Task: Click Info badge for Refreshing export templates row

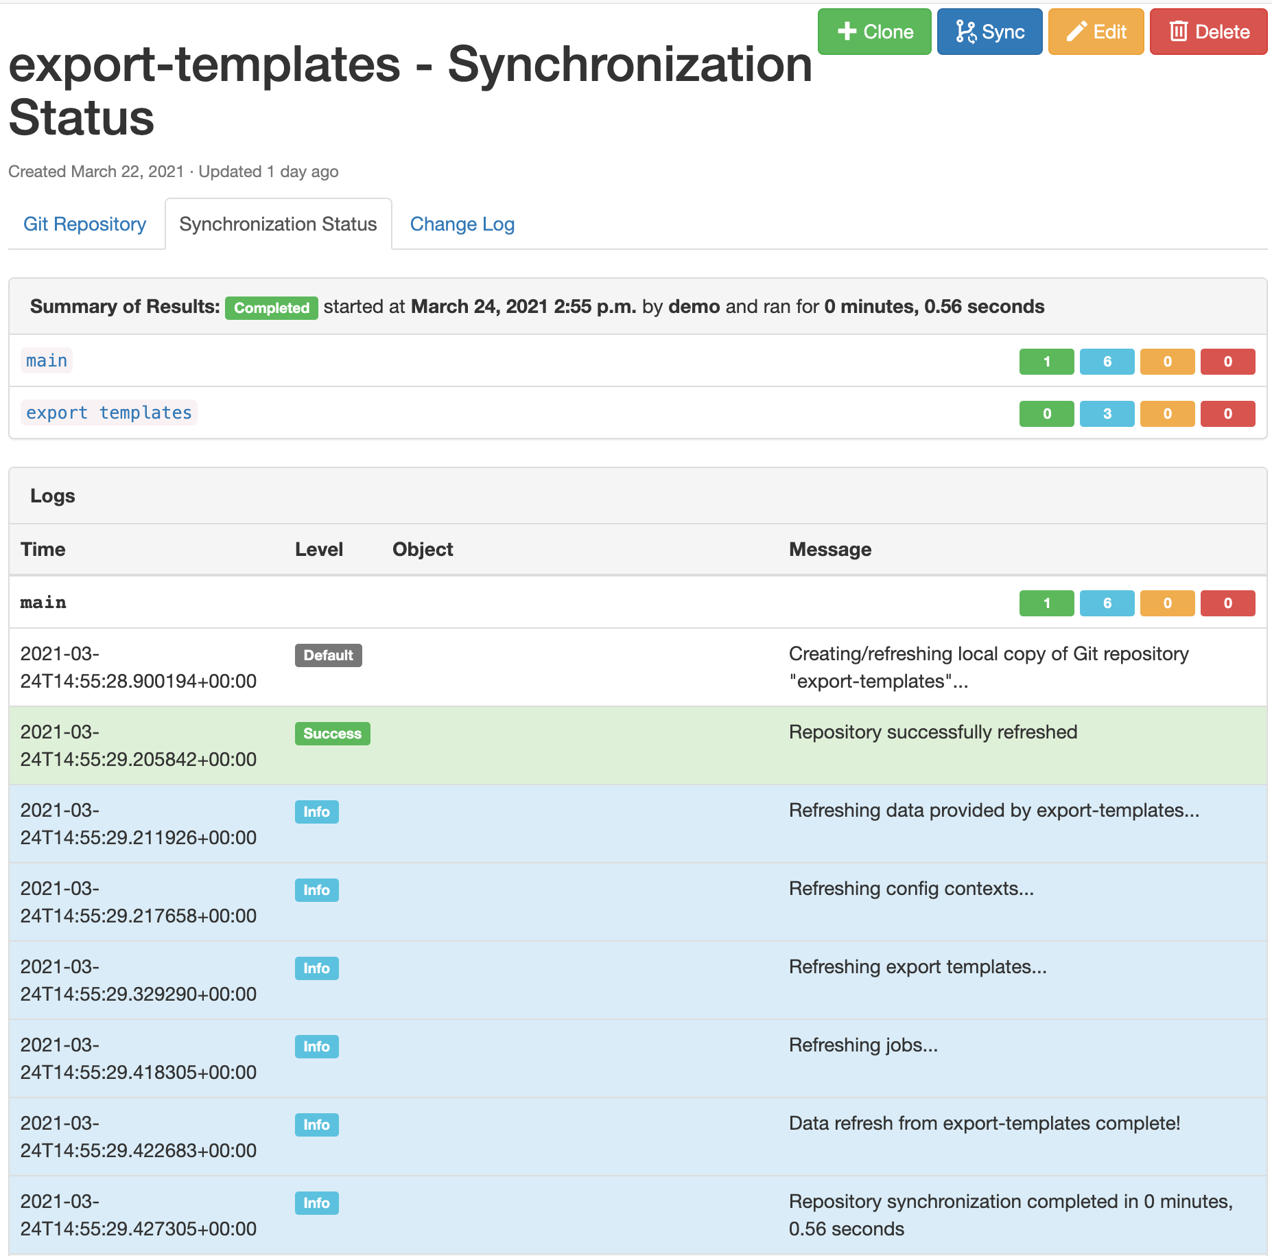Action: coord(317,968)
